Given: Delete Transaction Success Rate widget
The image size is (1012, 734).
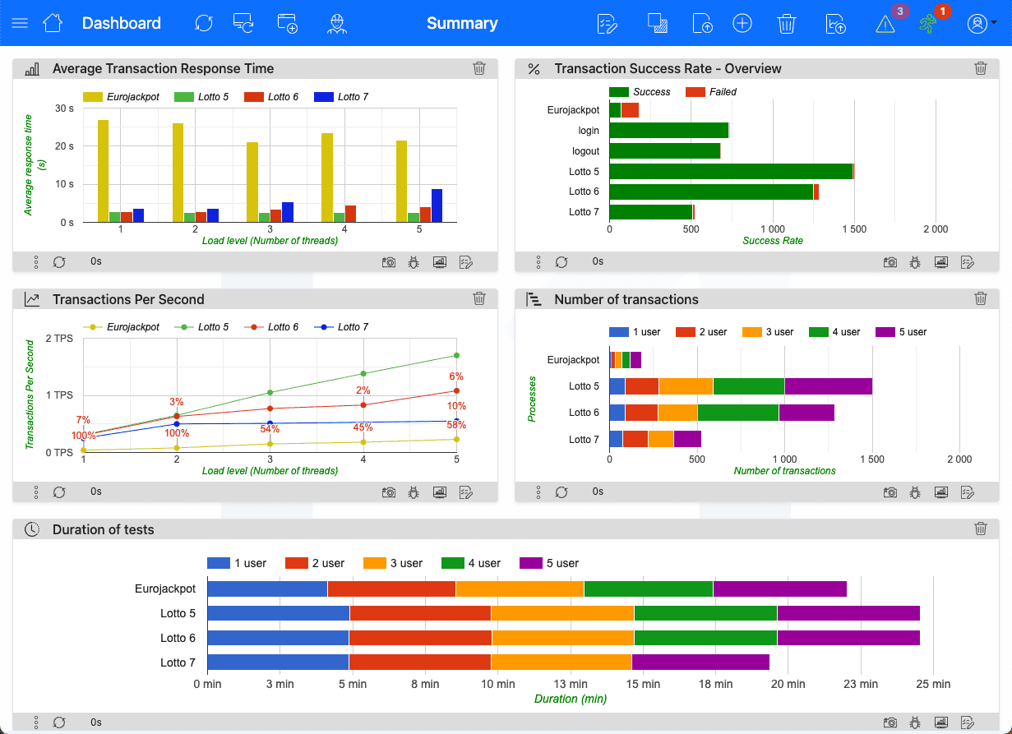Looking at the screenshot, I should point(981,69).
